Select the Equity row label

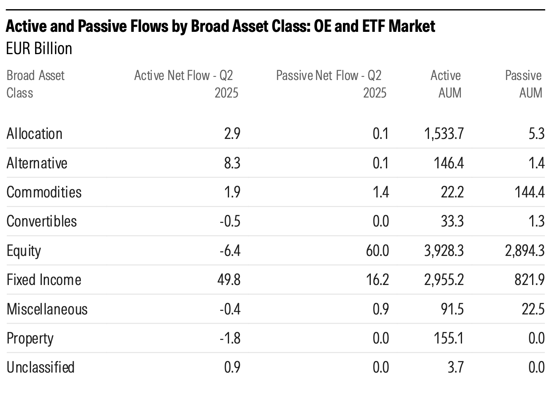(x=24, y=251)
